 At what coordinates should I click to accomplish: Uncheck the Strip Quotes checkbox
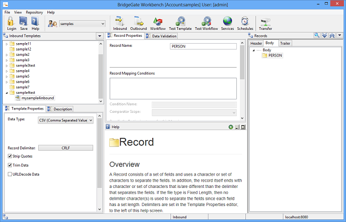pos(10,156)
